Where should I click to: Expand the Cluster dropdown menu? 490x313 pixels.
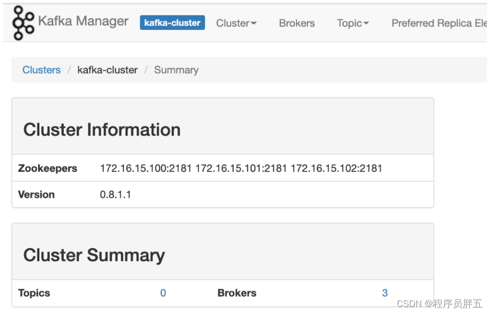pyautogui.click(x=236, y=23)
